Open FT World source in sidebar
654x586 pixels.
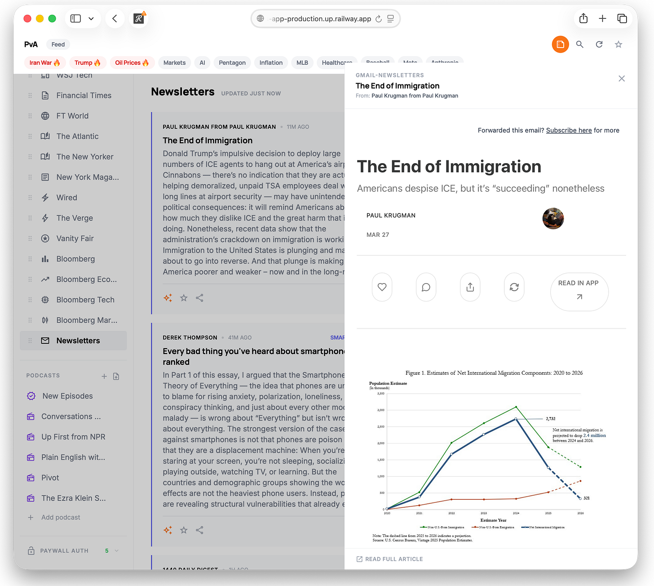pos(73,116)
